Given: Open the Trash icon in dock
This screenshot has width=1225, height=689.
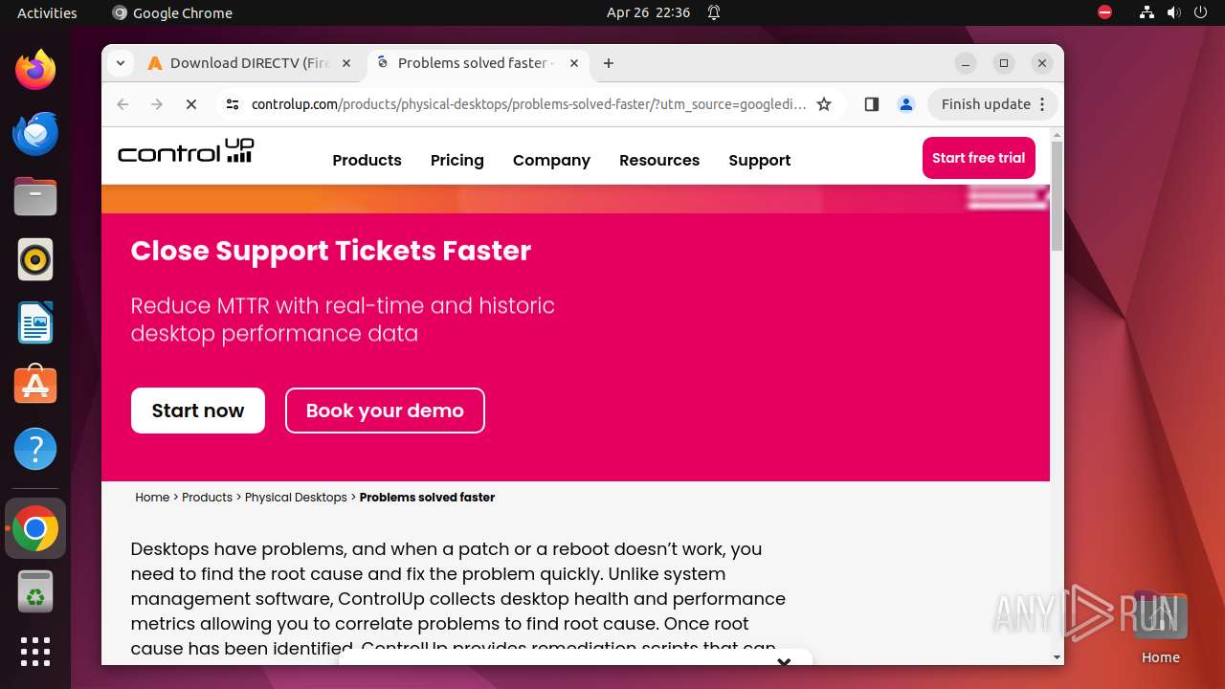Looking at the screenshot, I should click(x=35, y=591).
